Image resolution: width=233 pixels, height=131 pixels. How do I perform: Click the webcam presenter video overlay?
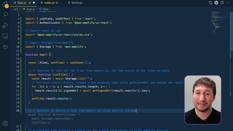(x=203, y=100)
